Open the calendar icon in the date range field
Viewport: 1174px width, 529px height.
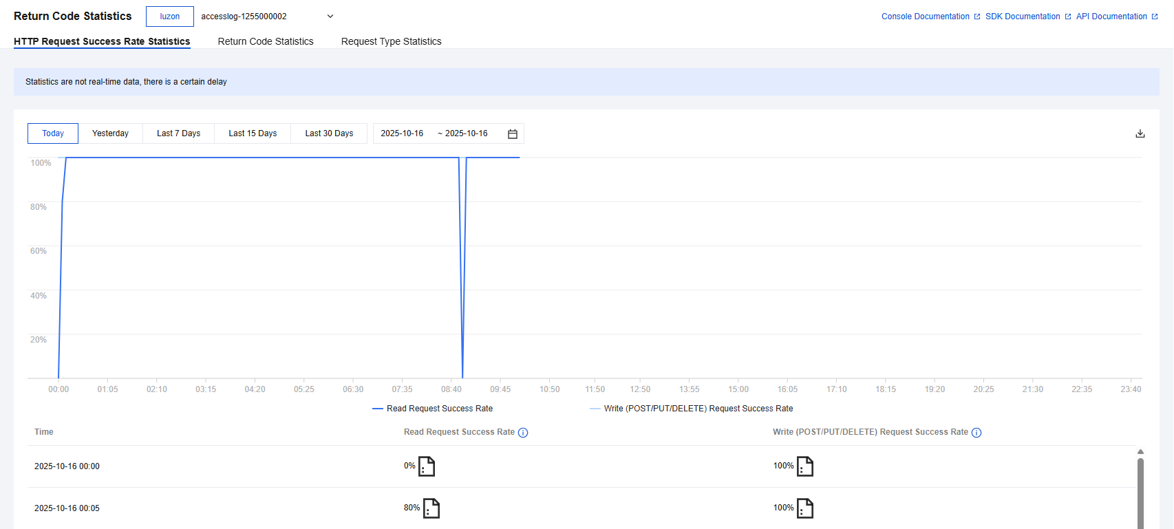click(512, 133)
